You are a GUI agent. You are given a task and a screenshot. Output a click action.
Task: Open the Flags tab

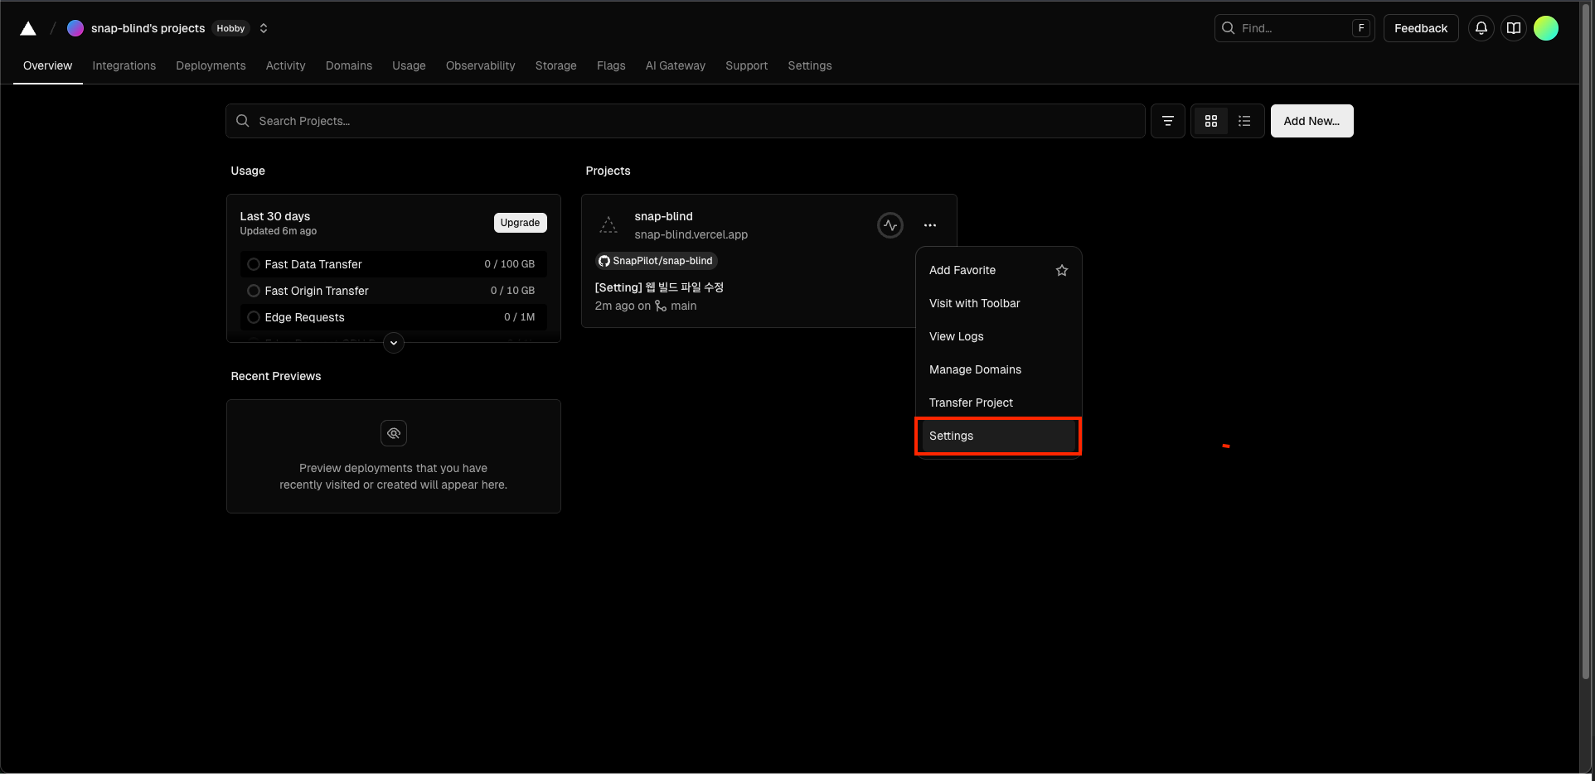click(611, 65)
